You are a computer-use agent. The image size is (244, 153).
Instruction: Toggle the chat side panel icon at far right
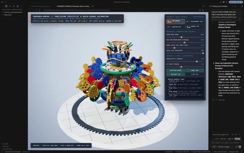(242, 6)
